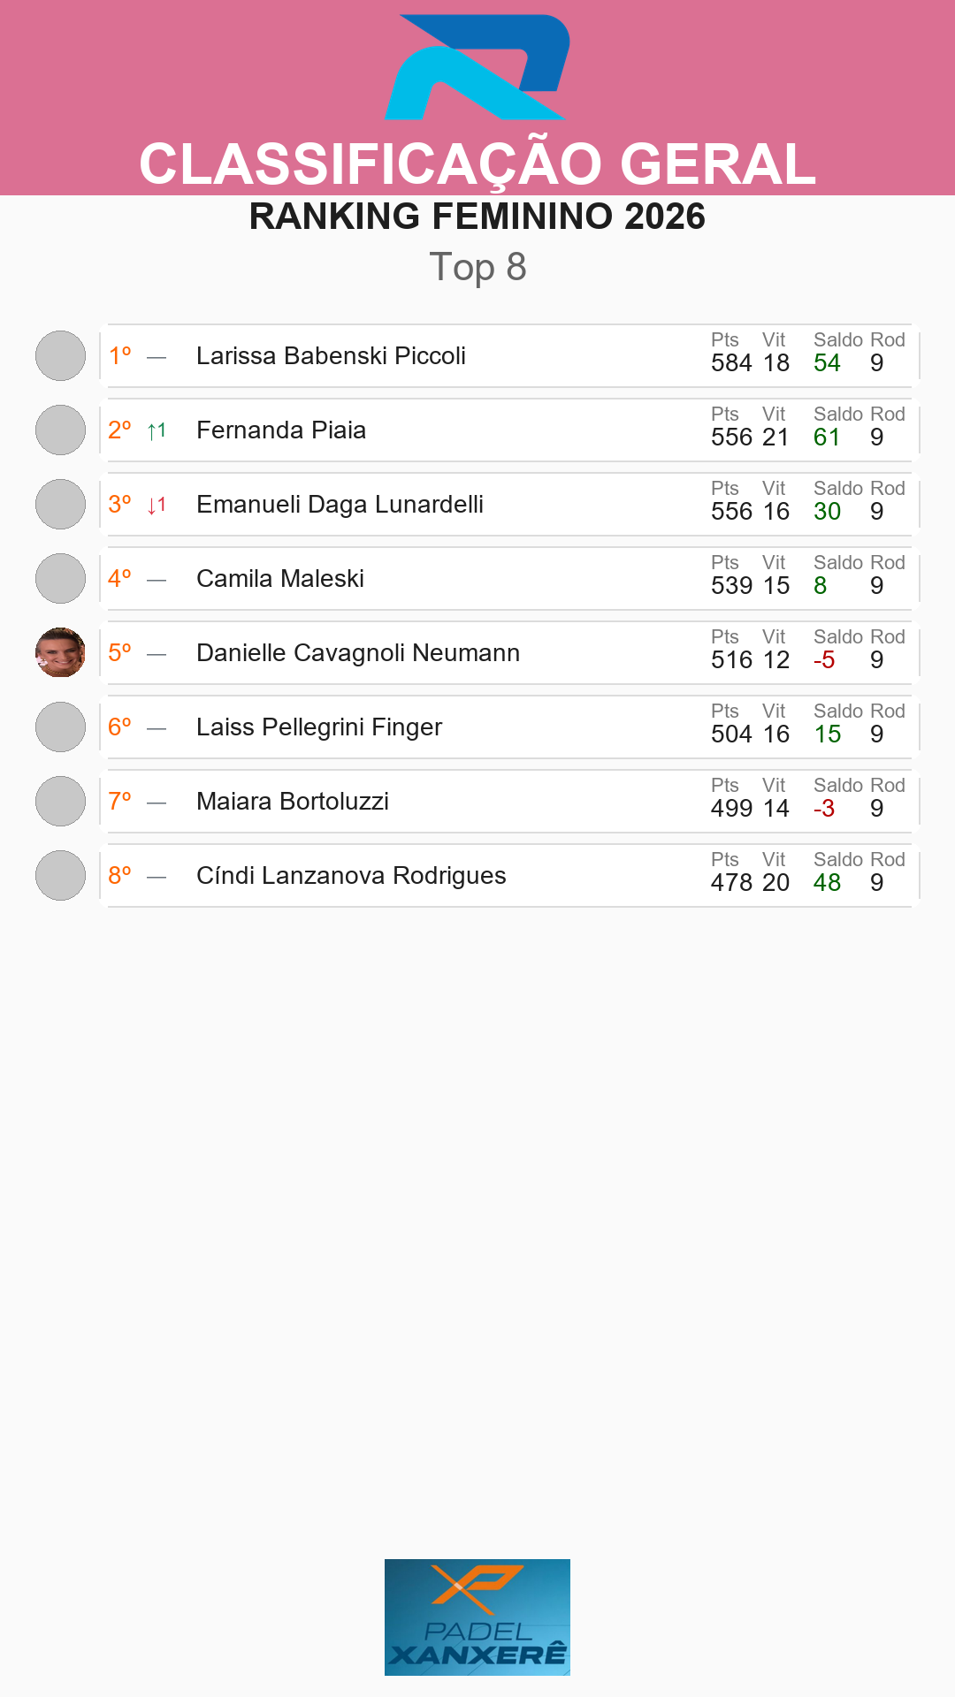This screenshot has width=955, height=1697.
Task: Click the CLASSIFICAÇÃO GERAL header text
Action: click(477, 164)
